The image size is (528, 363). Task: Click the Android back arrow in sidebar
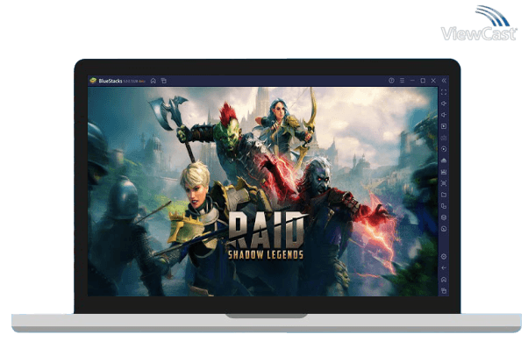pos(444,268)
